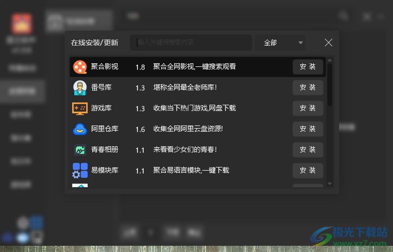Open the 全部 category dropdown
Screen dimensions: 393x252
coord(280,43)
